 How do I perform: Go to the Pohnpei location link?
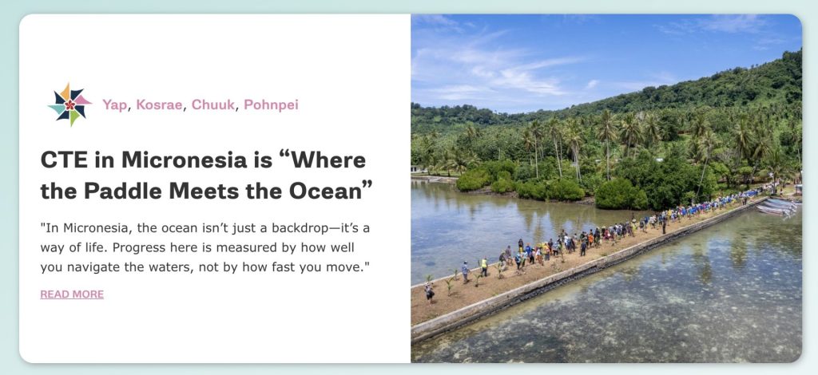(271, 105)
